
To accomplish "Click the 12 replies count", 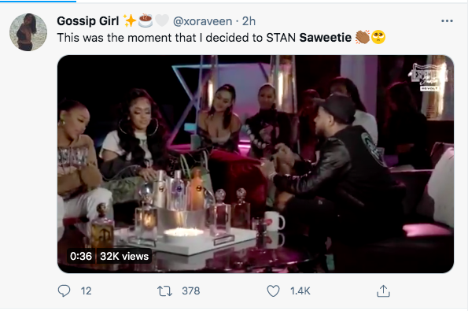I will coord(86,291).
